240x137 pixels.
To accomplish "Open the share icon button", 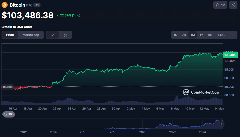I will click(x=233, y=5).
